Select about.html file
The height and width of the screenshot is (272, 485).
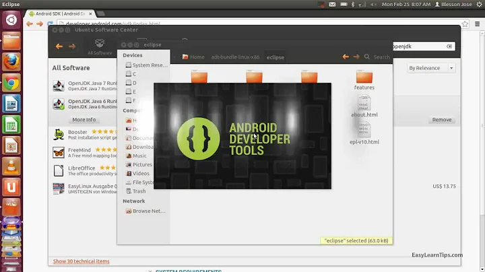[x=364, y=106]
